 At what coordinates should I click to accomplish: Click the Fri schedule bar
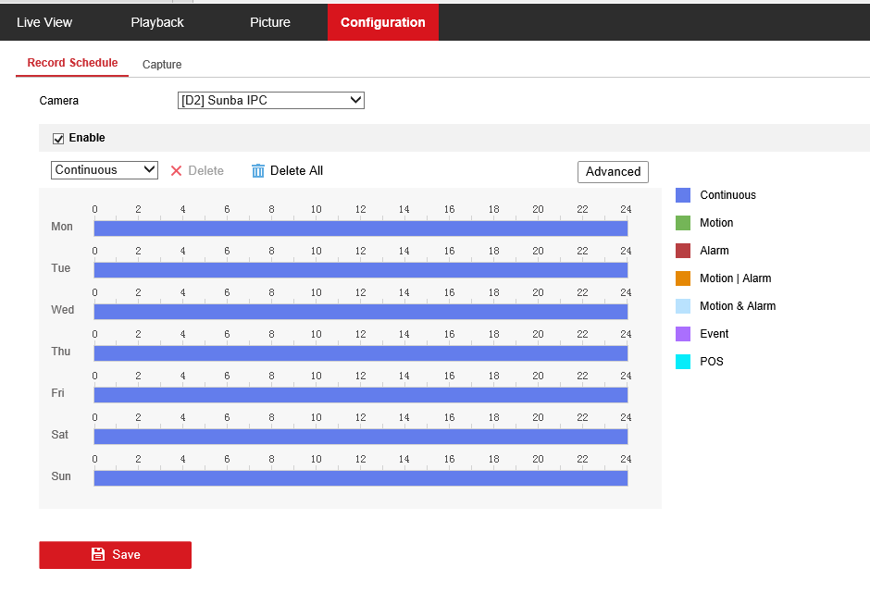pos(361,395)
